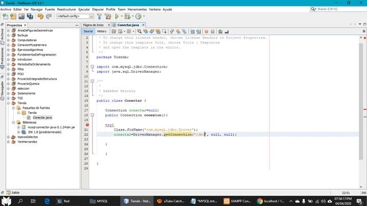The width and height of the screenshot is (367, 206).
Task: Click the New Project toolbar icon
Action: (x=13, y=17)
